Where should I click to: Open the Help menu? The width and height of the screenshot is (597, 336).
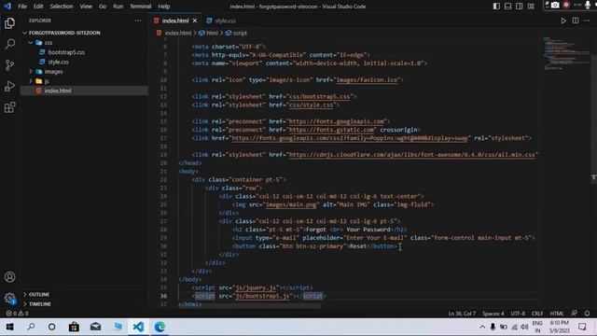(x=164, y=7)
